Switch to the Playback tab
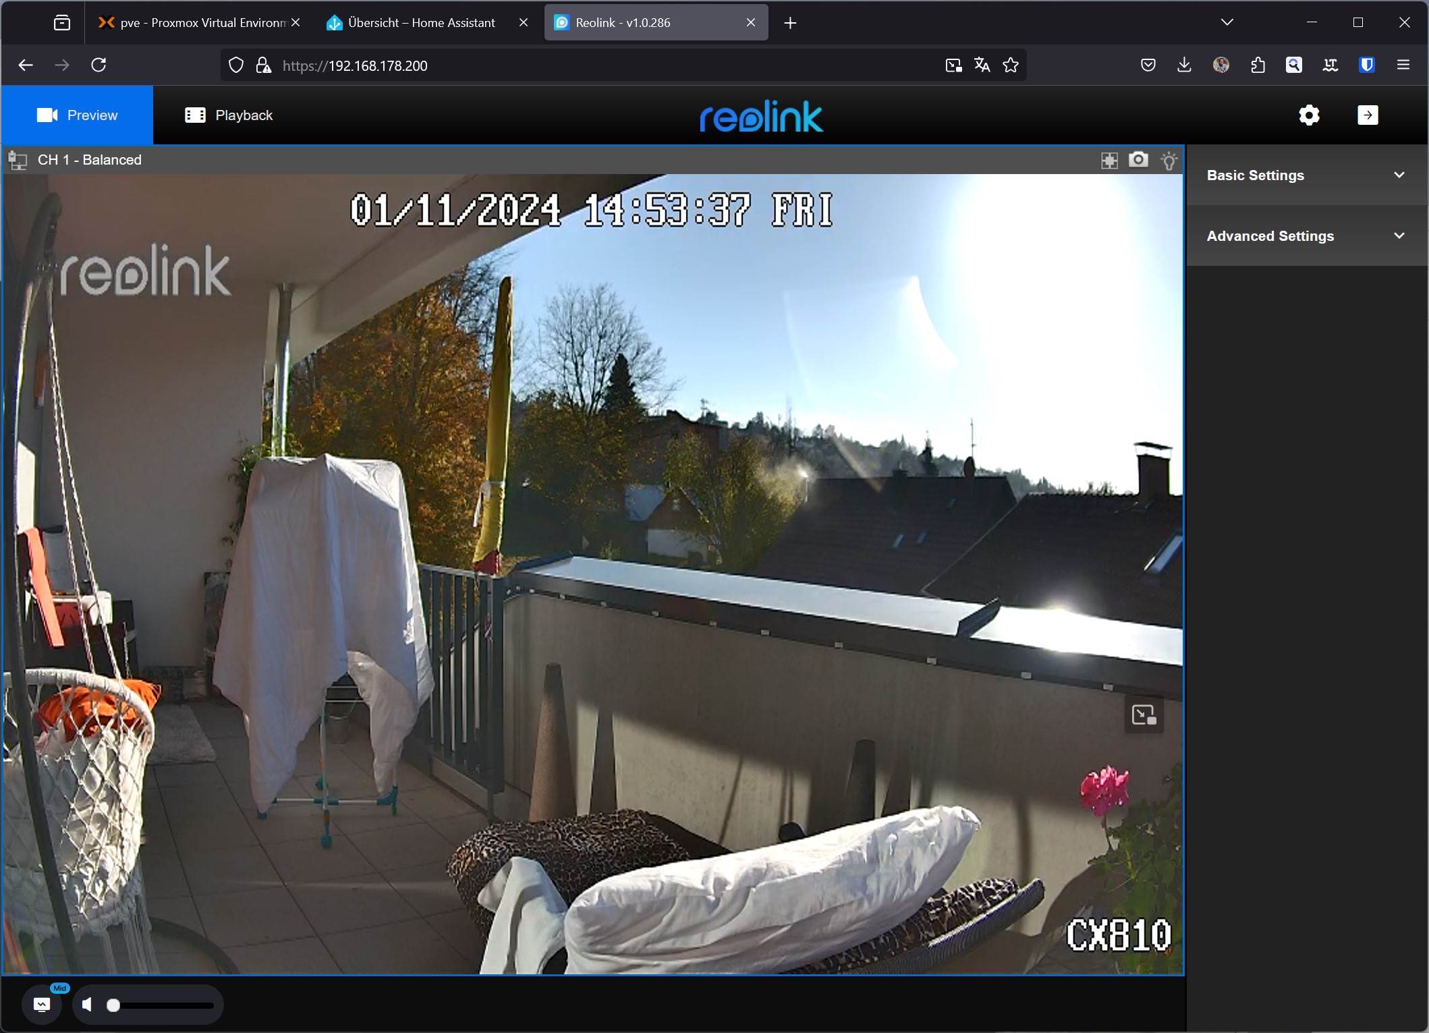Screen dimensions: 1429x1033 pyautogui.click(x=229, y=115)
